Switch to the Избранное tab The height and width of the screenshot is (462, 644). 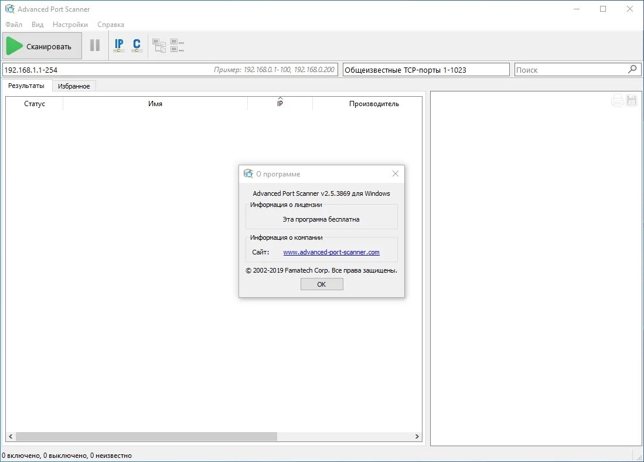click(74, 86)
